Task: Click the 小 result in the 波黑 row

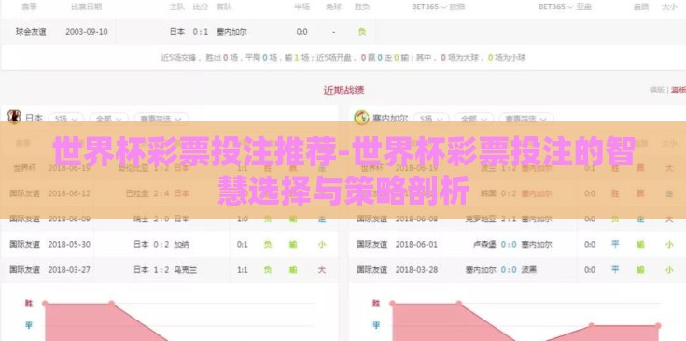Action: click(669, 270)
